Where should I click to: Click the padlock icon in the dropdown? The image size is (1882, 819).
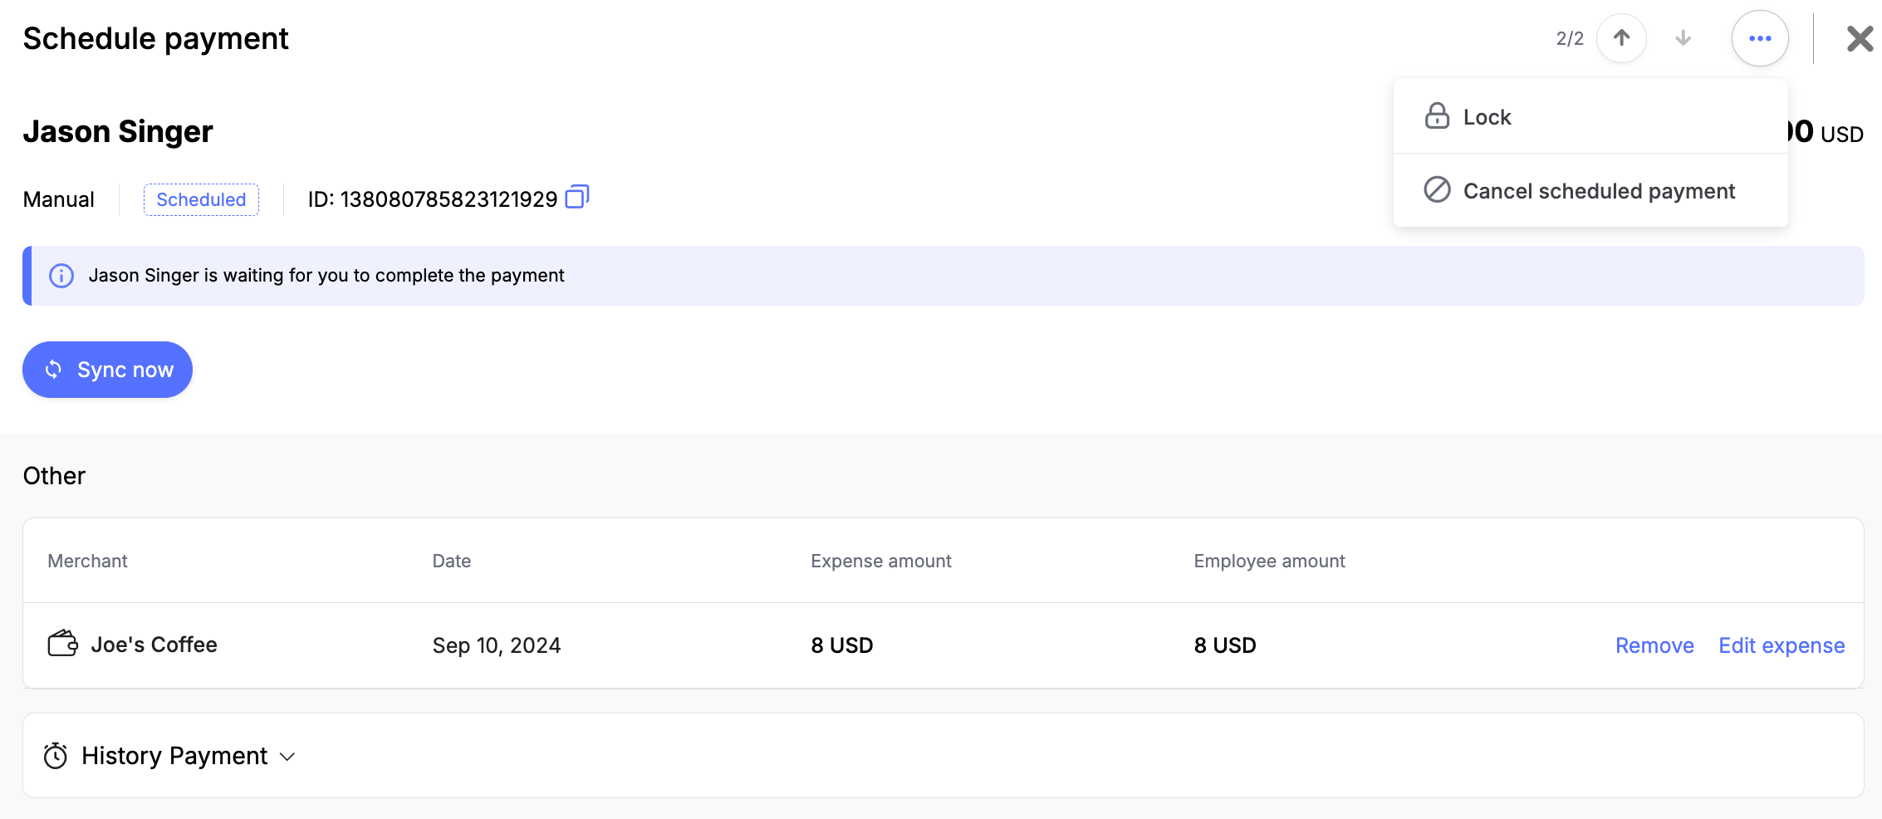1437,116
